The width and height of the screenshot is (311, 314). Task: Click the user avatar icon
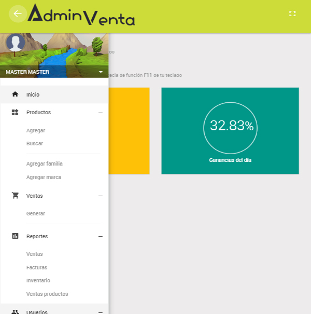point(16,43)
